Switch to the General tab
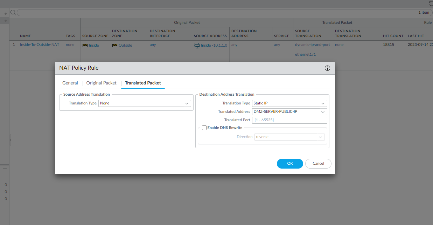Image resolution: width=433 pixels, height=225 pixels. pos(70,83)
